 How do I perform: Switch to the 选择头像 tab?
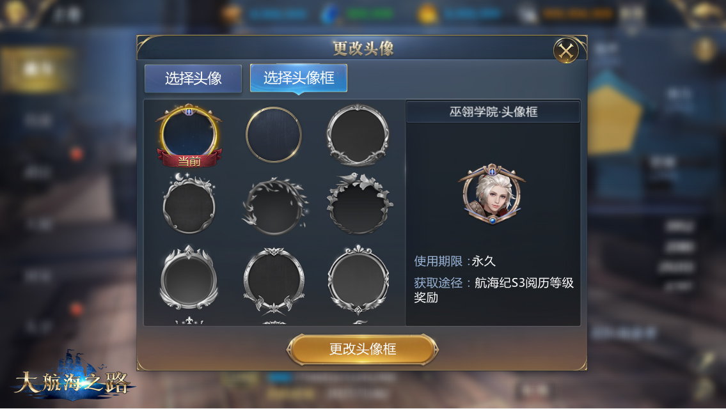coord(193,78)
